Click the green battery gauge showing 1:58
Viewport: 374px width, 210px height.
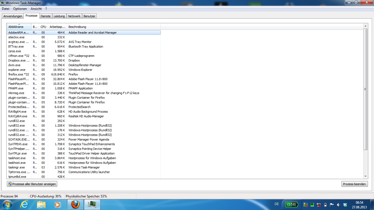pos(292,205)
